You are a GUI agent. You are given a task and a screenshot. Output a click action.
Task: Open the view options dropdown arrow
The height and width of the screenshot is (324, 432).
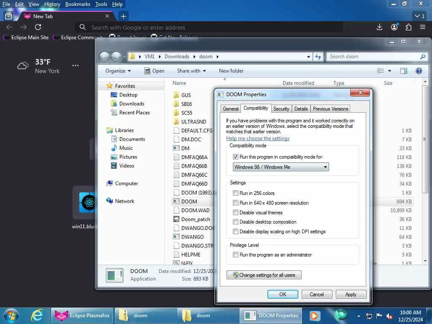click(389, 71)
